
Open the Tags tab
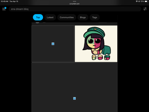pyautogui.click(x=95, y=17)
